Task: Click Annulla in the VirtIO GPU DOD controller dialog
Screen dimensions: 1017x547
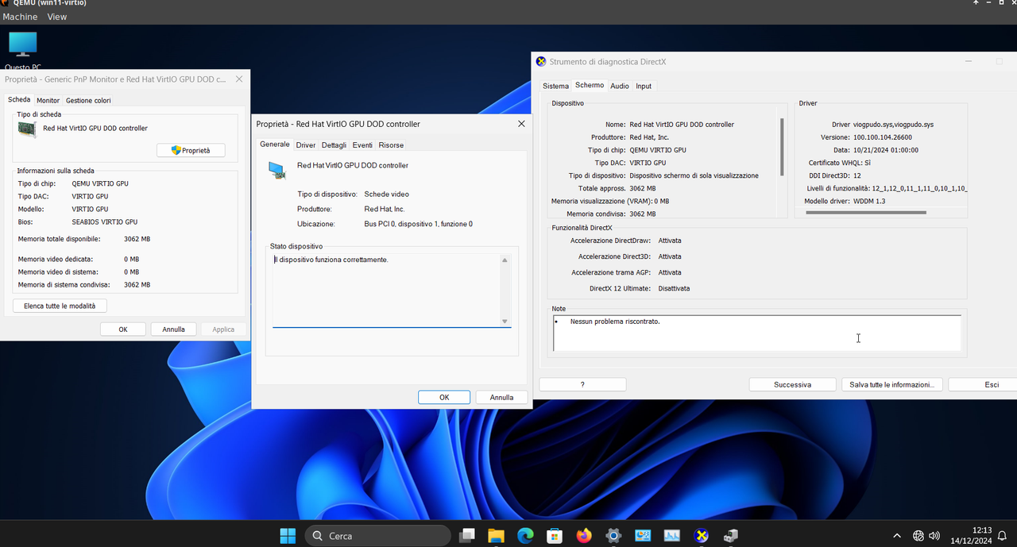Action: click(501, 398)
